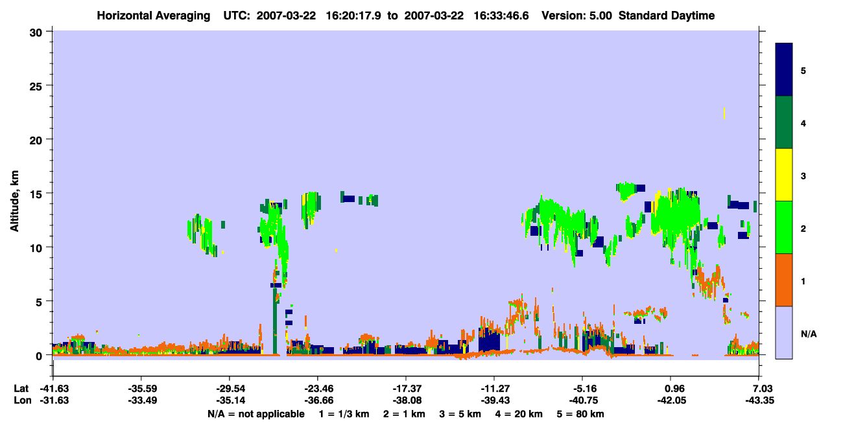Click the start date '2007-03-22' after UTC

coord(286,16)
